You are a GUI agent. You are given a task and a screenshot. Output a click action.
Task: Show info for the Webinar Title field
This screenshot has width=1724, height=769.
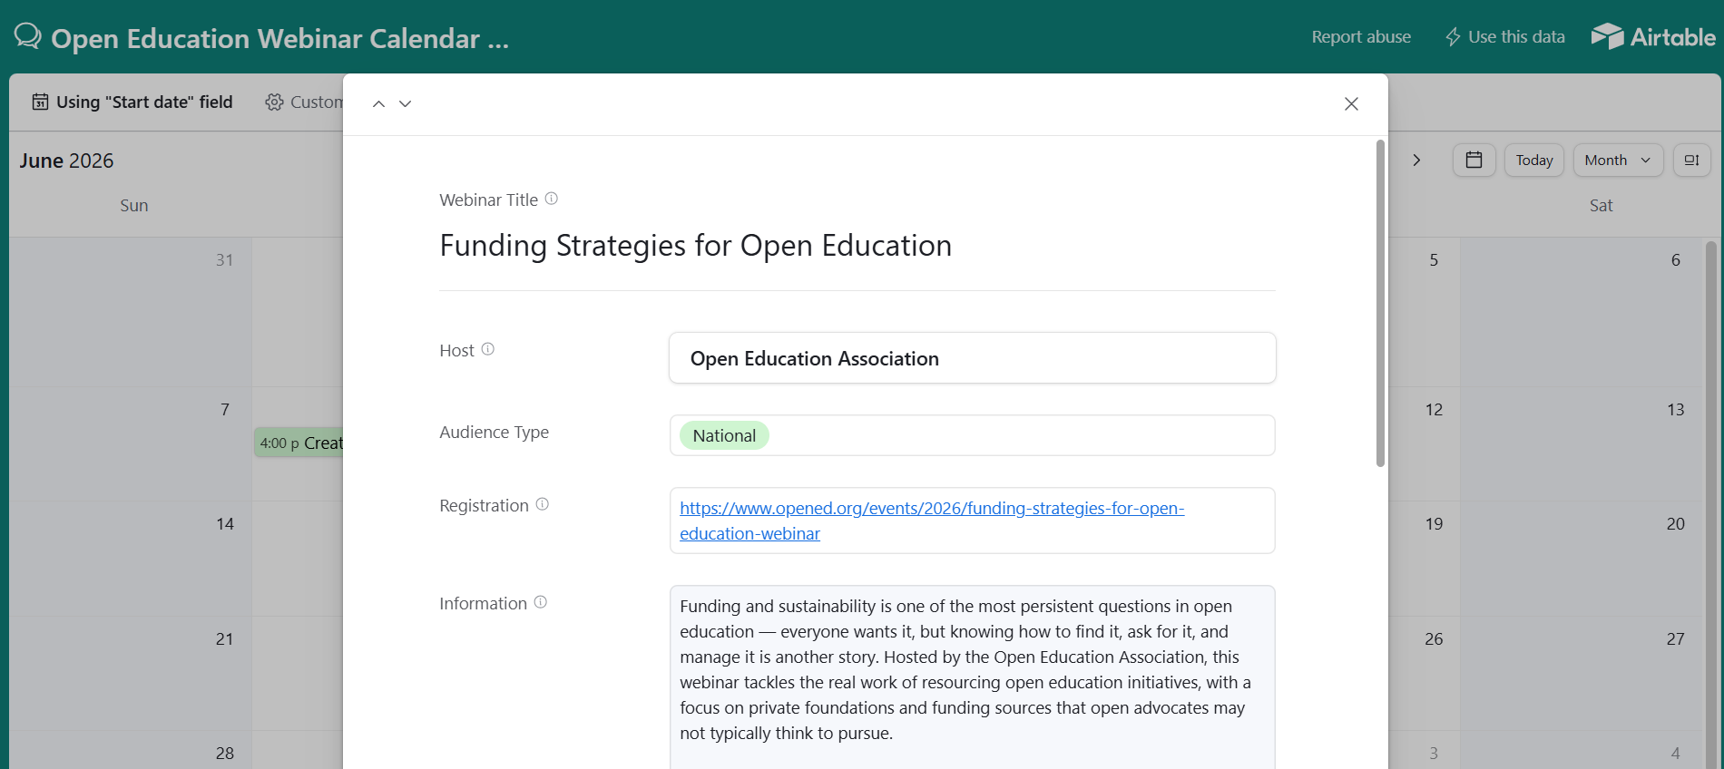tap(552, 199)
